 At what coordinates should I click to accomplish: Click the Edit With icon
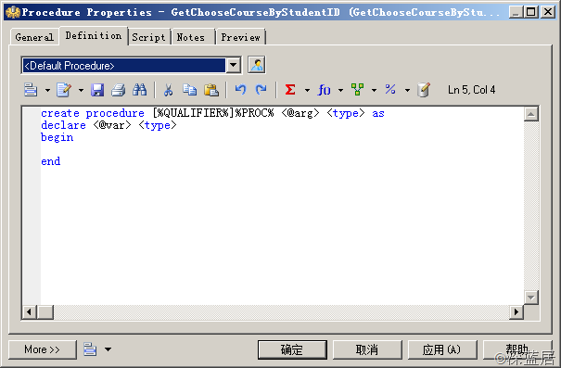coord(64,90)
